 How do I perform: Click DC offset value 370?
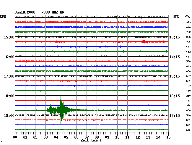[188, 105]
